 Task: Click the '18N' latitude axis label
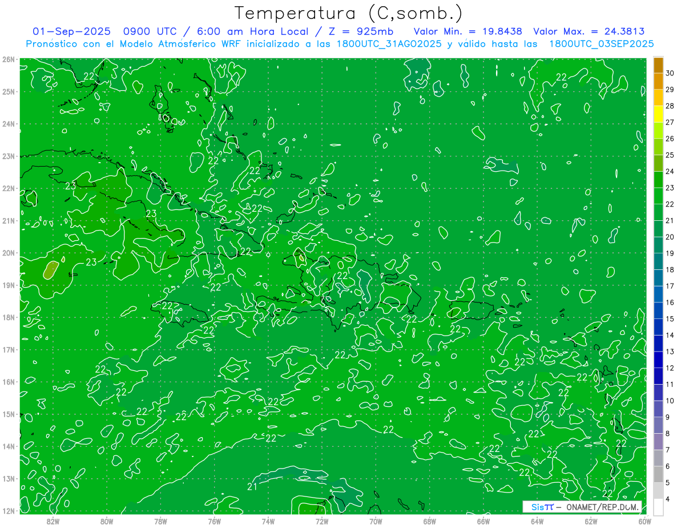pos(9,317)
